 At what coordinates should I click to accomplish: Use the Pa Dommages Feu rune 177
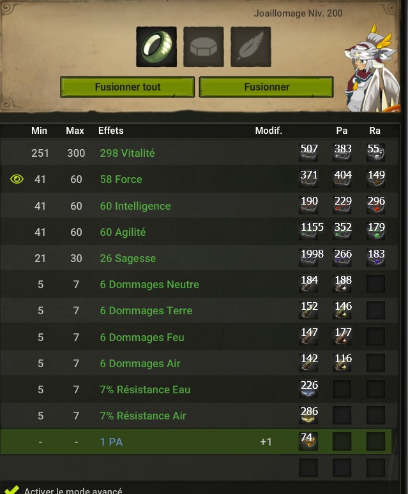pyautogui.click(x=342, y=337)
